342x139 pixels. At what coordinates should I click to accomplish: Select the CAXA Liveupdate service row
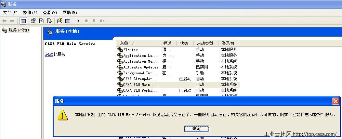pos(140,79)
